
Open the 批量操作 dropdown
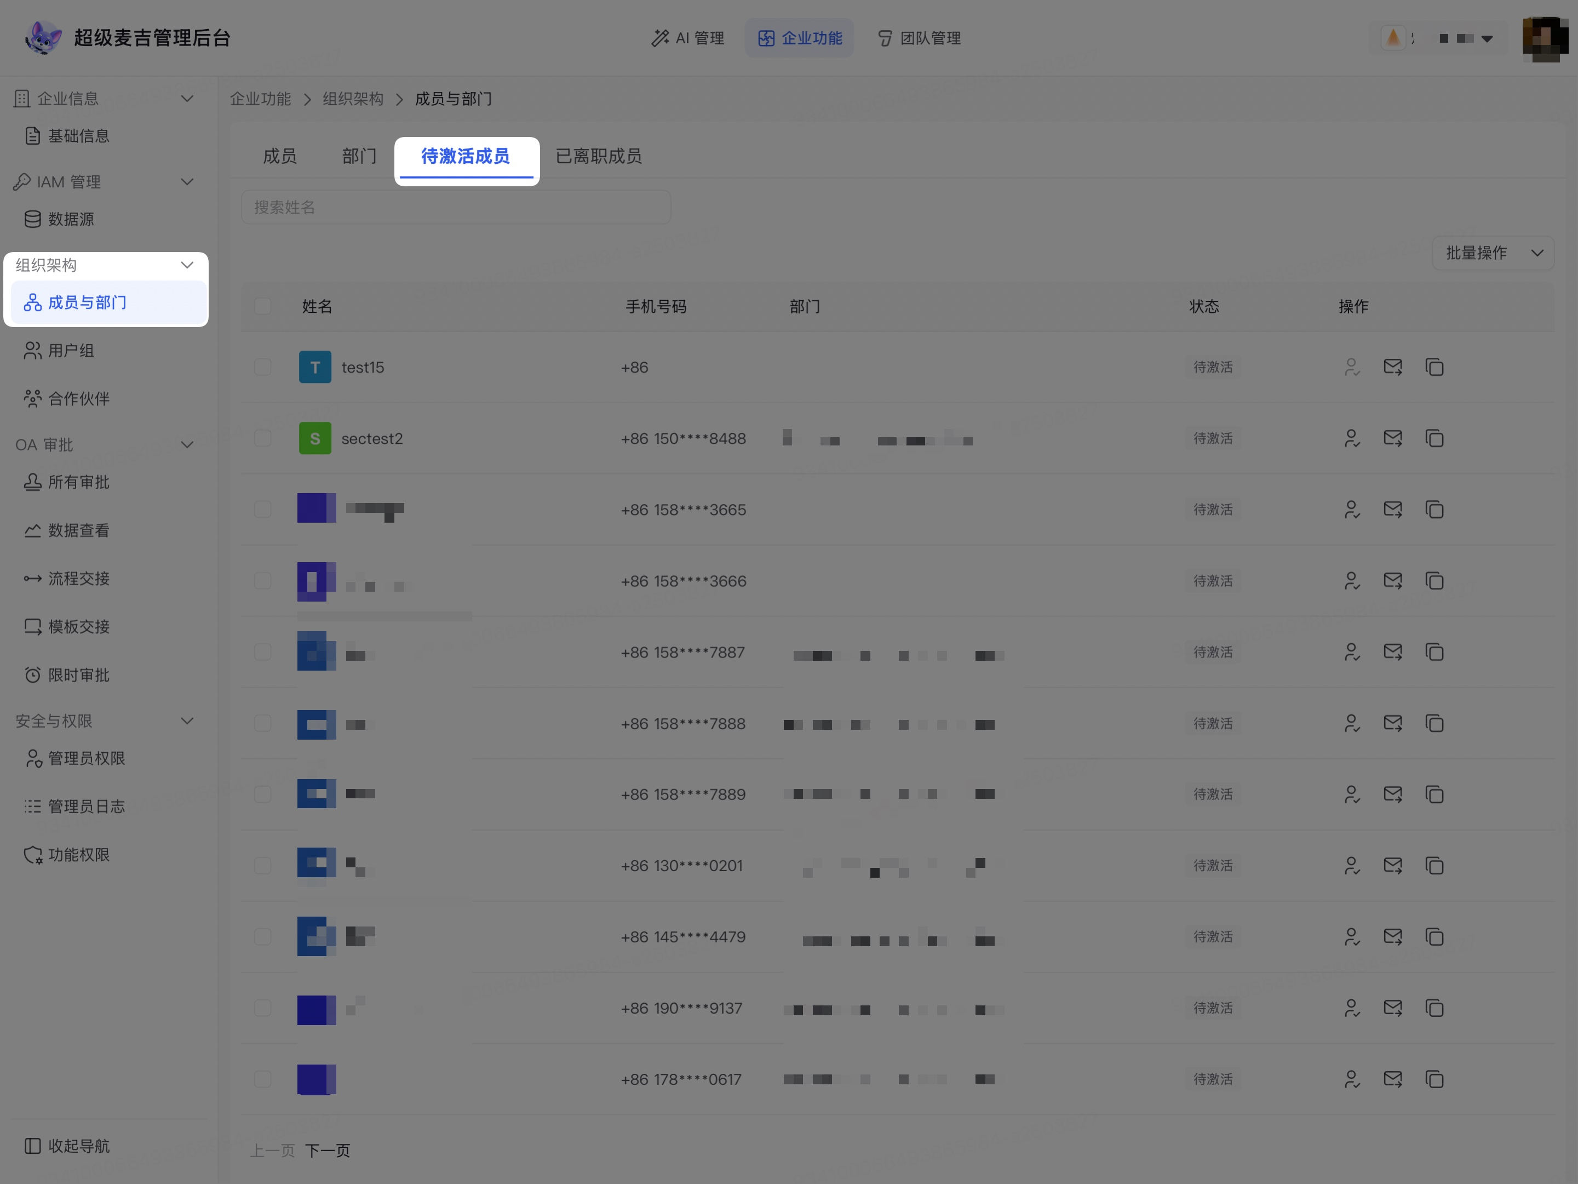tap(1493, 253)
